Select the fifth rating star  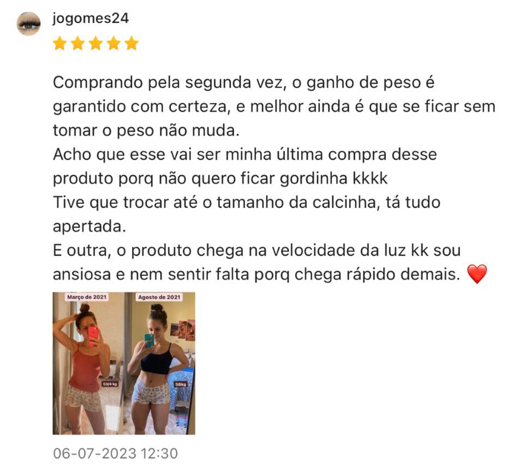tap(131, 44)
